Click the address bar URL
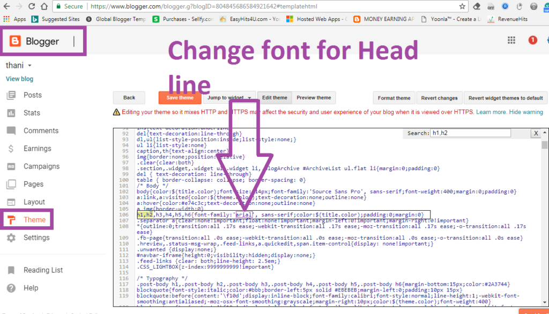 [204, 6]
